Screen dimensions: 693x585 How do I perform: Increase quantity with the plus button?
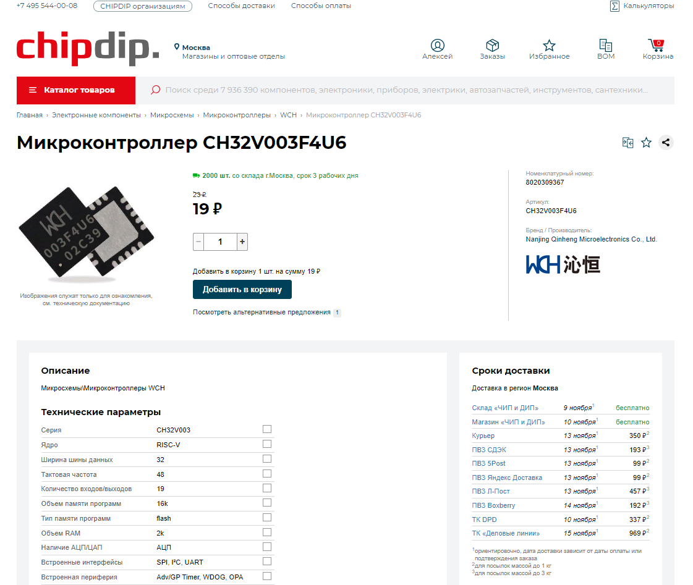point(242,242)
